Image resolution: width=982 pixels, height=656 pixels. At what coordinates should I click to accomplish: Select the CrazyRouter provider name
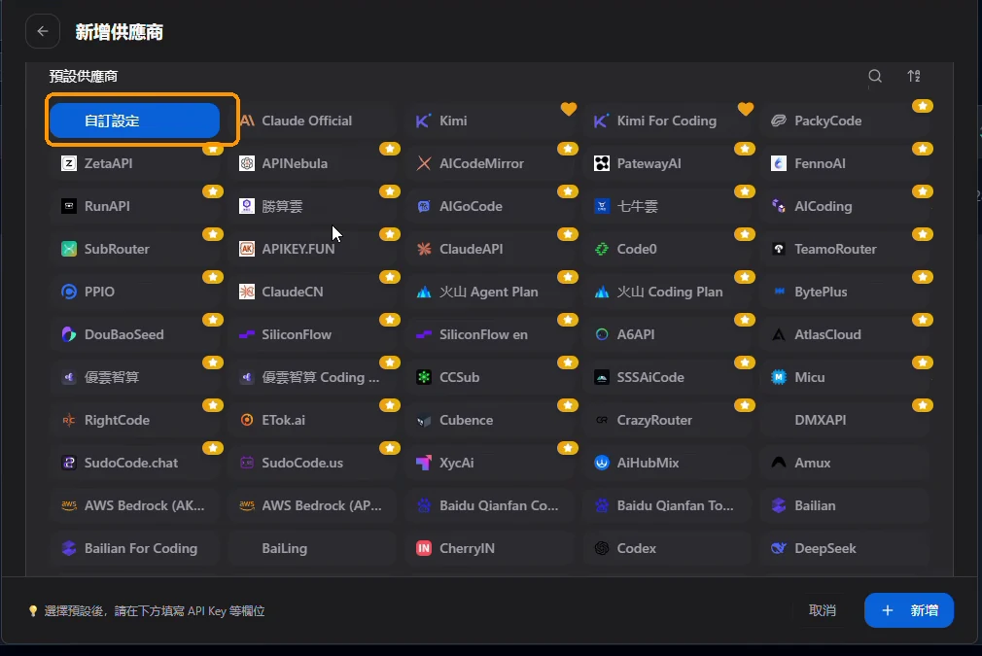tap(654, 420)
